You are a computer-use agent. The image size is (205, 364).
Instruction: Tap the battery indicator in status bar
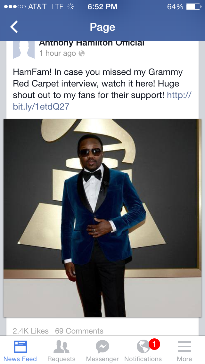coord(193,7)
